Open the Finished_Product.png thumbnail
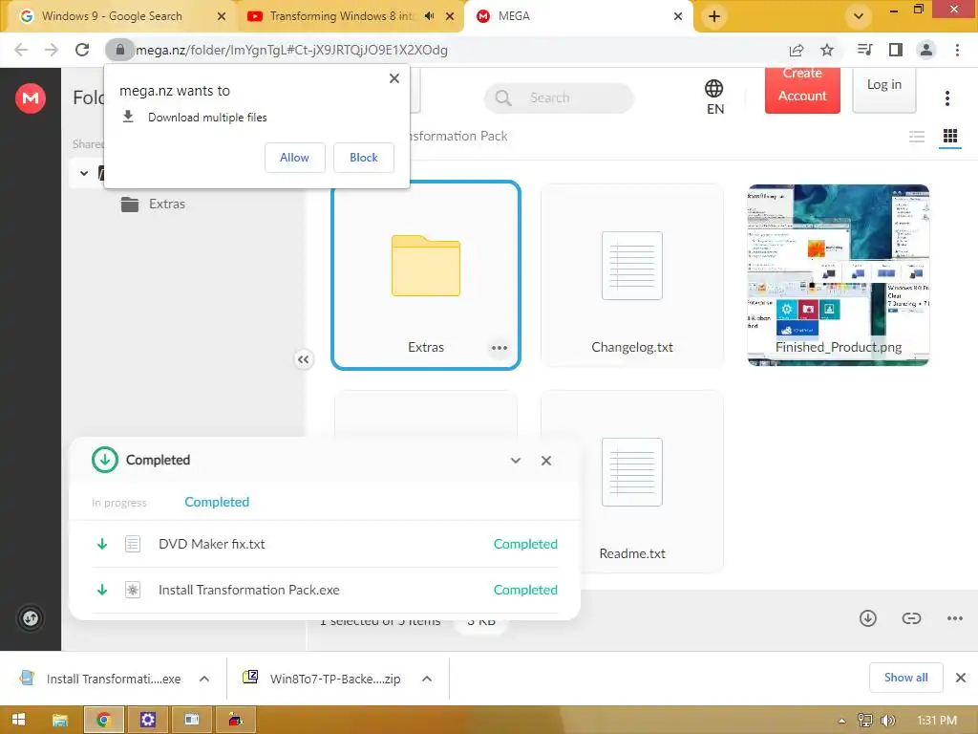978x734 pixels. click(x=839, y=275)
